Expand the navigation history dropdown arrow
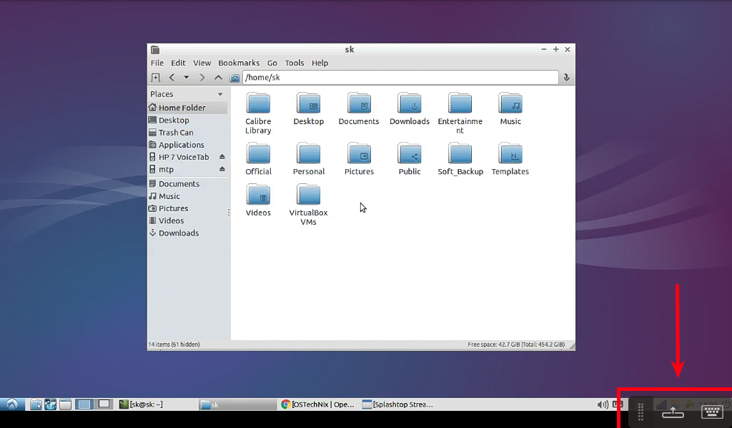 coord(187,78)
